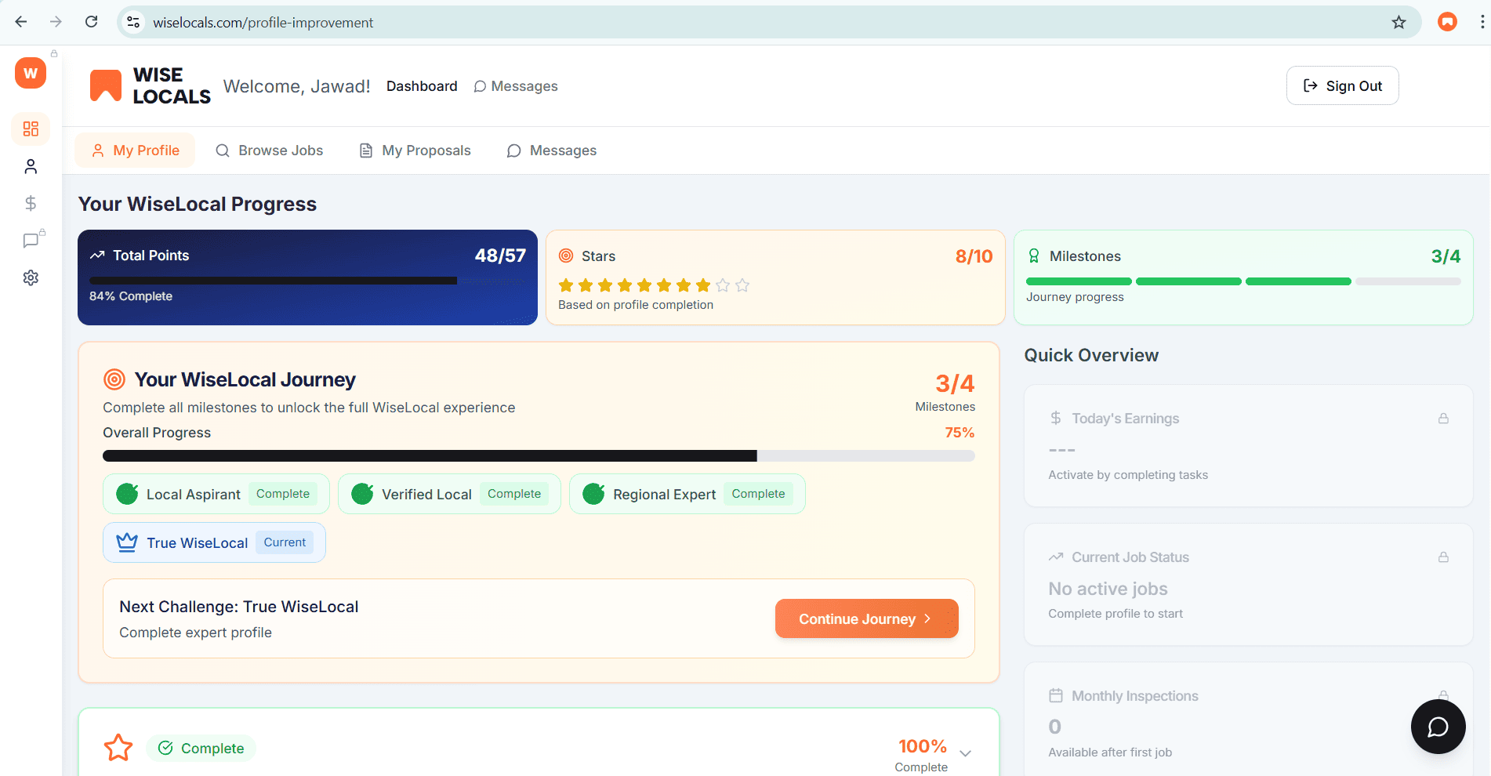Expand the 100% Complete section chevron
This screenshot has height=776, width=1491.
click(965, 753)
